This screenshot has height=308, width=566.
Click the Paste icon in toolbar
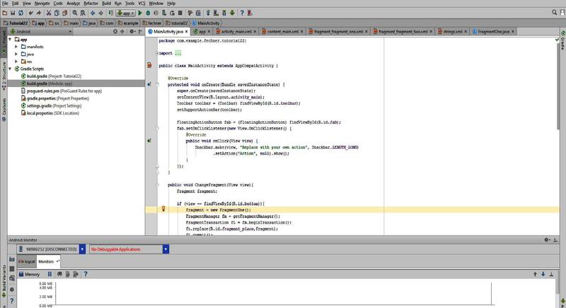pyautogui.click(x=65, y=13)
